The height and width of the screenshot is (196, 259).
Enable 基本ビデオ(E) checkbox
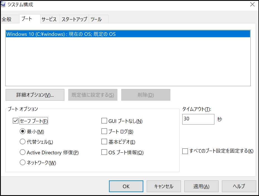[104, 142]
